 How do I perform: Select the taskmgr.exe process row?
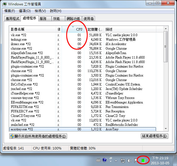point(83,40)
